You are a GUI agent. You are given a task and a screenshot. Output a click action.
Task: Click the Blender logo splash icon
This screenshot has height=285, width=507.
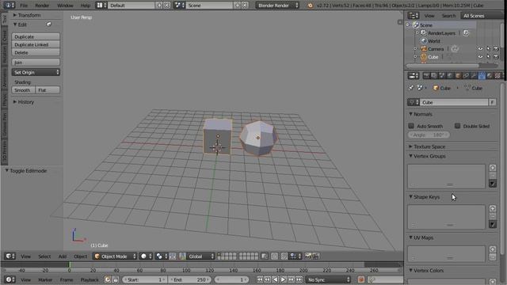click(310, 6)
